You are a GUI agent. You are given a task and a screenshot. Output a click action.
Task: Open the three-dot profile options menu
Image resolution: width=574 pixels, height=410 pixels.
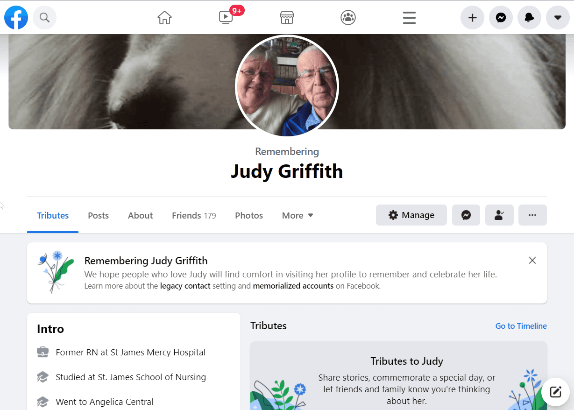click(532, 215)
